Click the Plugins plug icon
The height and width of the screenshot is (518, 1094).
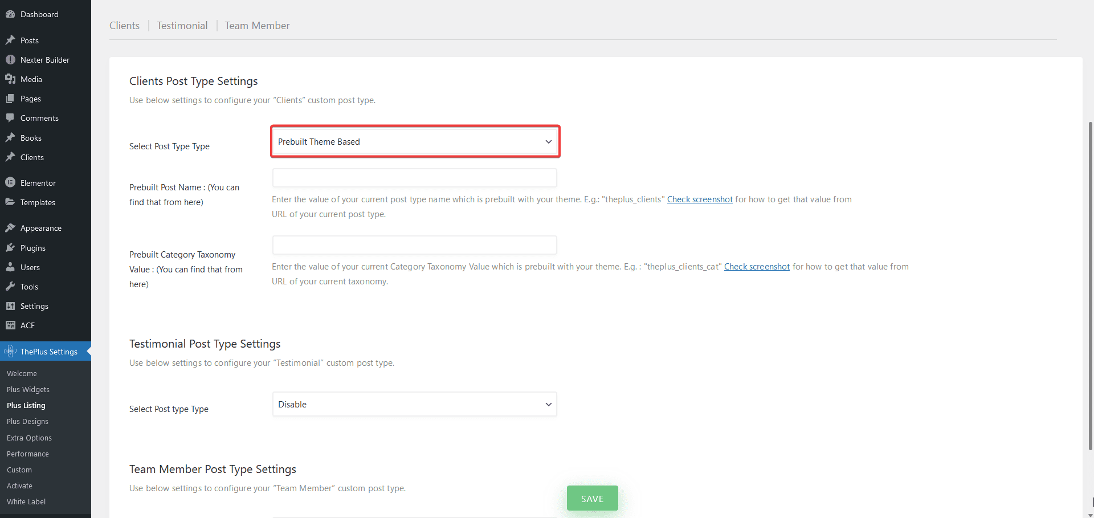(10, 248)
